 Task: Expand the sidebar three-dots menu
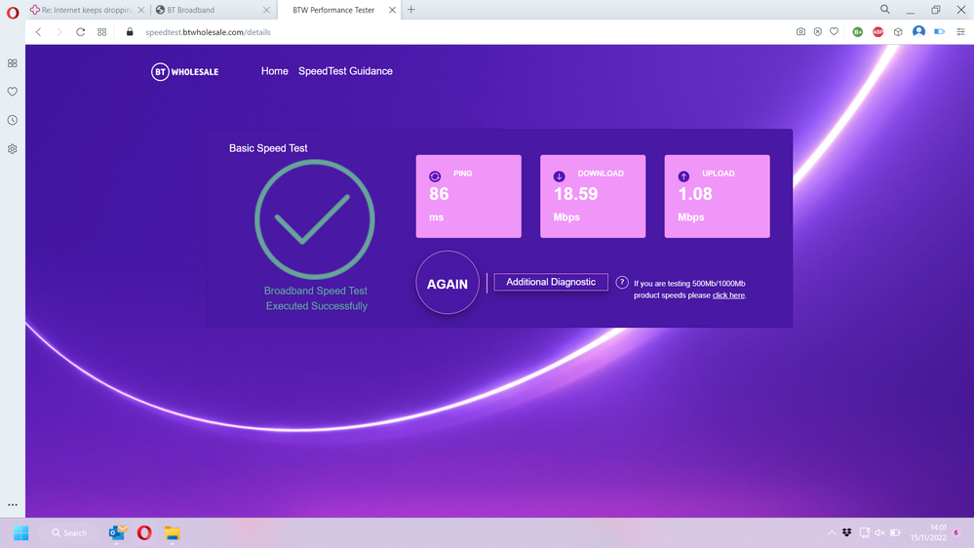point(13,505)
